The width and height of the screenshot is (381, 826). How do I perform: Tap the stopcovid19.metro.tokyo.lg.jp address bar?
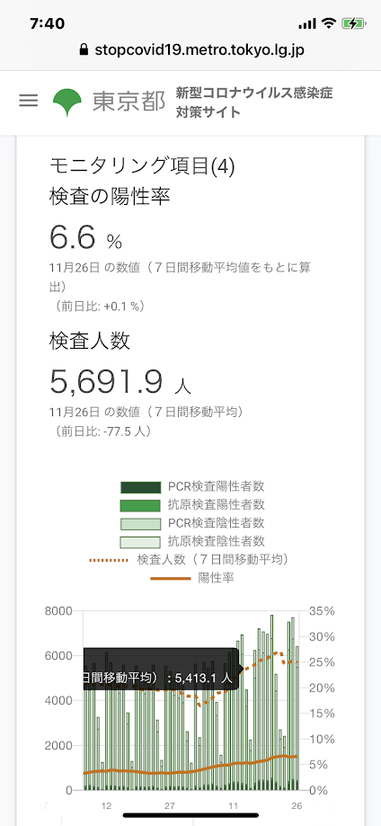[x=190, y=50]
